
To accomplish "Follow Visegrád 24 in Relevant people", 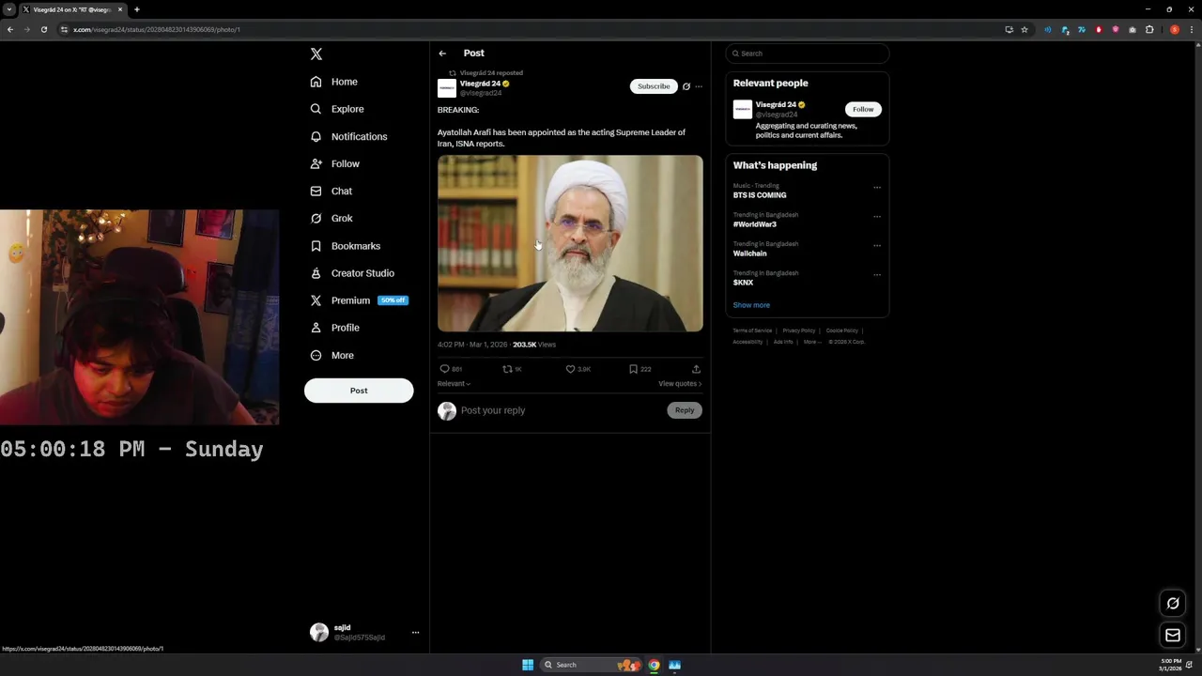I will tap(863, 109).
